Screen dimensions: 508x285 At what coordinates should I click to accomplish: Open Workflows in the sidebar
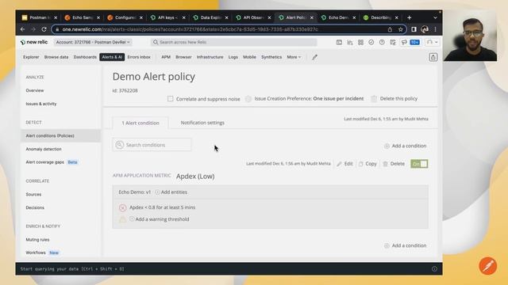(36, 253)
